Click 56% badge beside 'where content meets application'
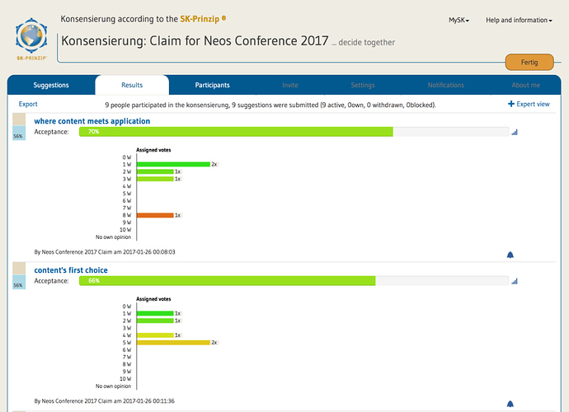The width and height of the screenshot is (569, 412). pos(17,137)
